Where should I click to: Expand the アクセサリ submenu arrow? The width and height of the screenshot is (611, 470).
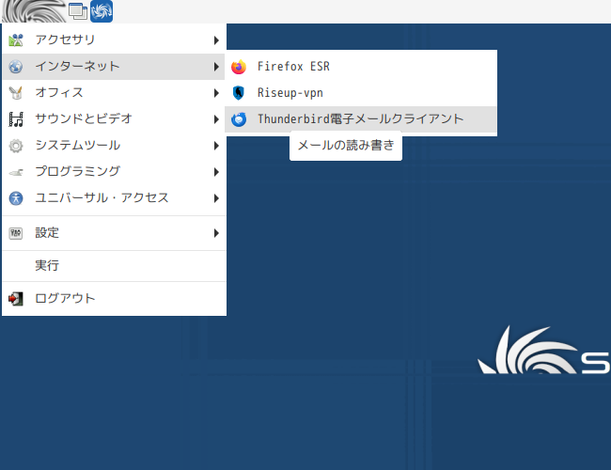coord(216,40)
